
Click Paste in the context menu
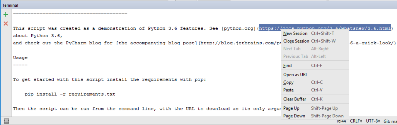coord(288,90)
